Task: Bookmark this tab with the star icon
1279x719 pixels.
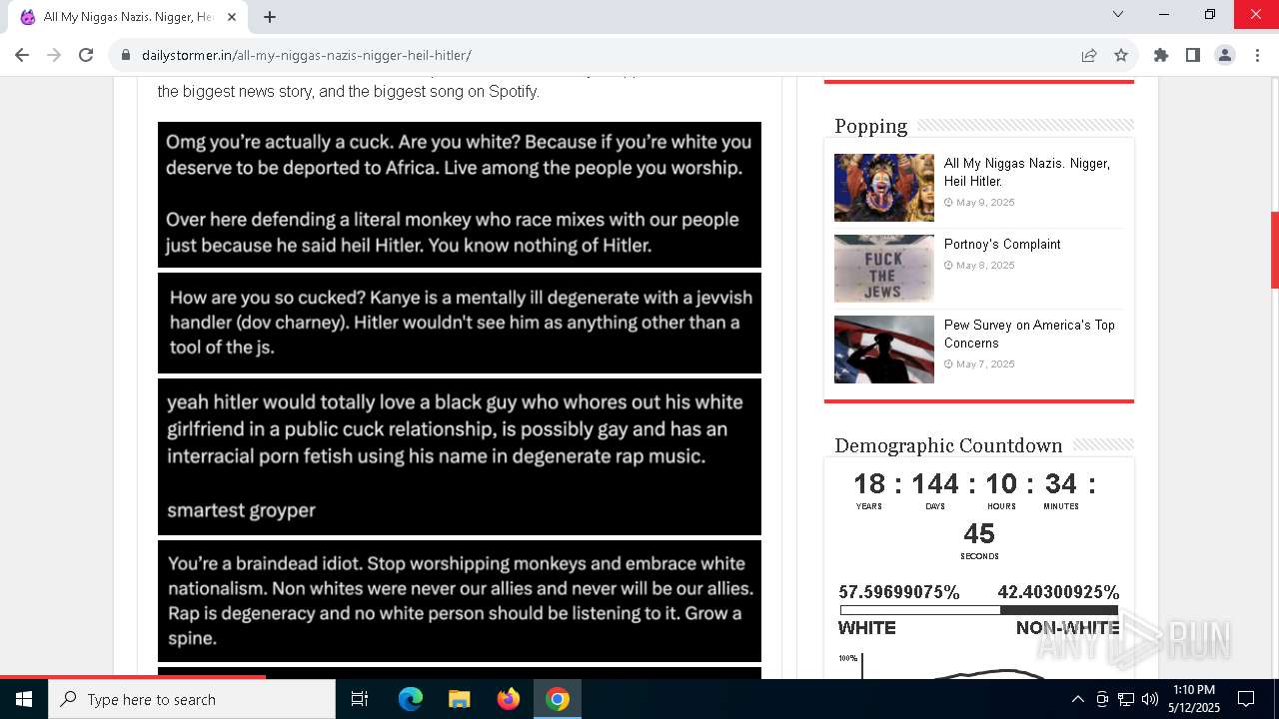Action: (1121, 55)
